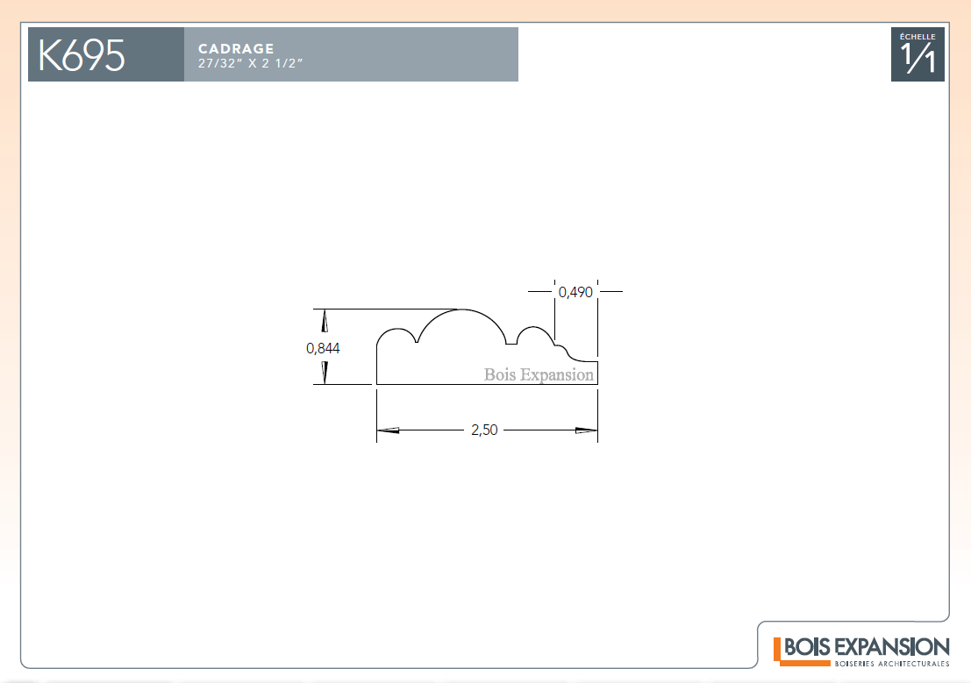Click the Échelle 1/1 scale badge
This screenshot has width=971, height=683.
(x=917, y=53)
